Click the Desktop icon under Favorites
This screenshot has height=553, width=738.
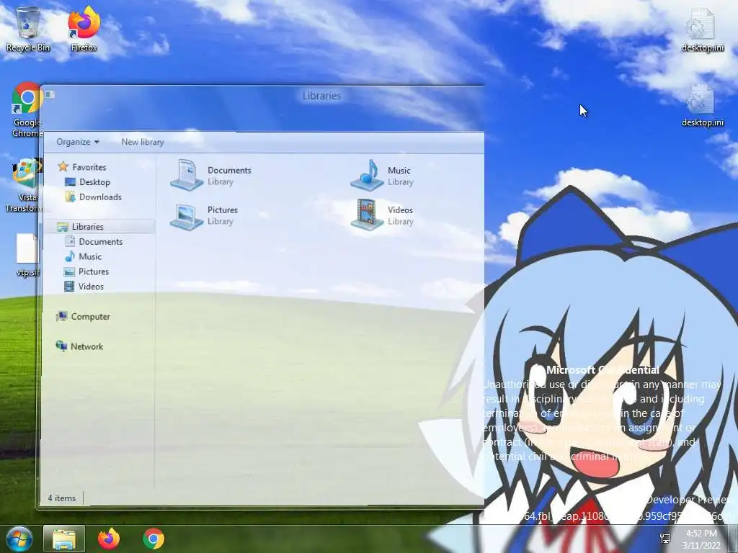(71, 182)
